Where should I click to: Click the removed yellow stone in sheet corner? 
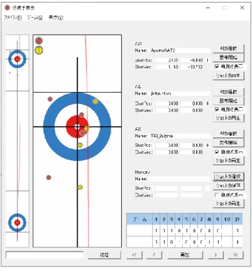(39, 50)
